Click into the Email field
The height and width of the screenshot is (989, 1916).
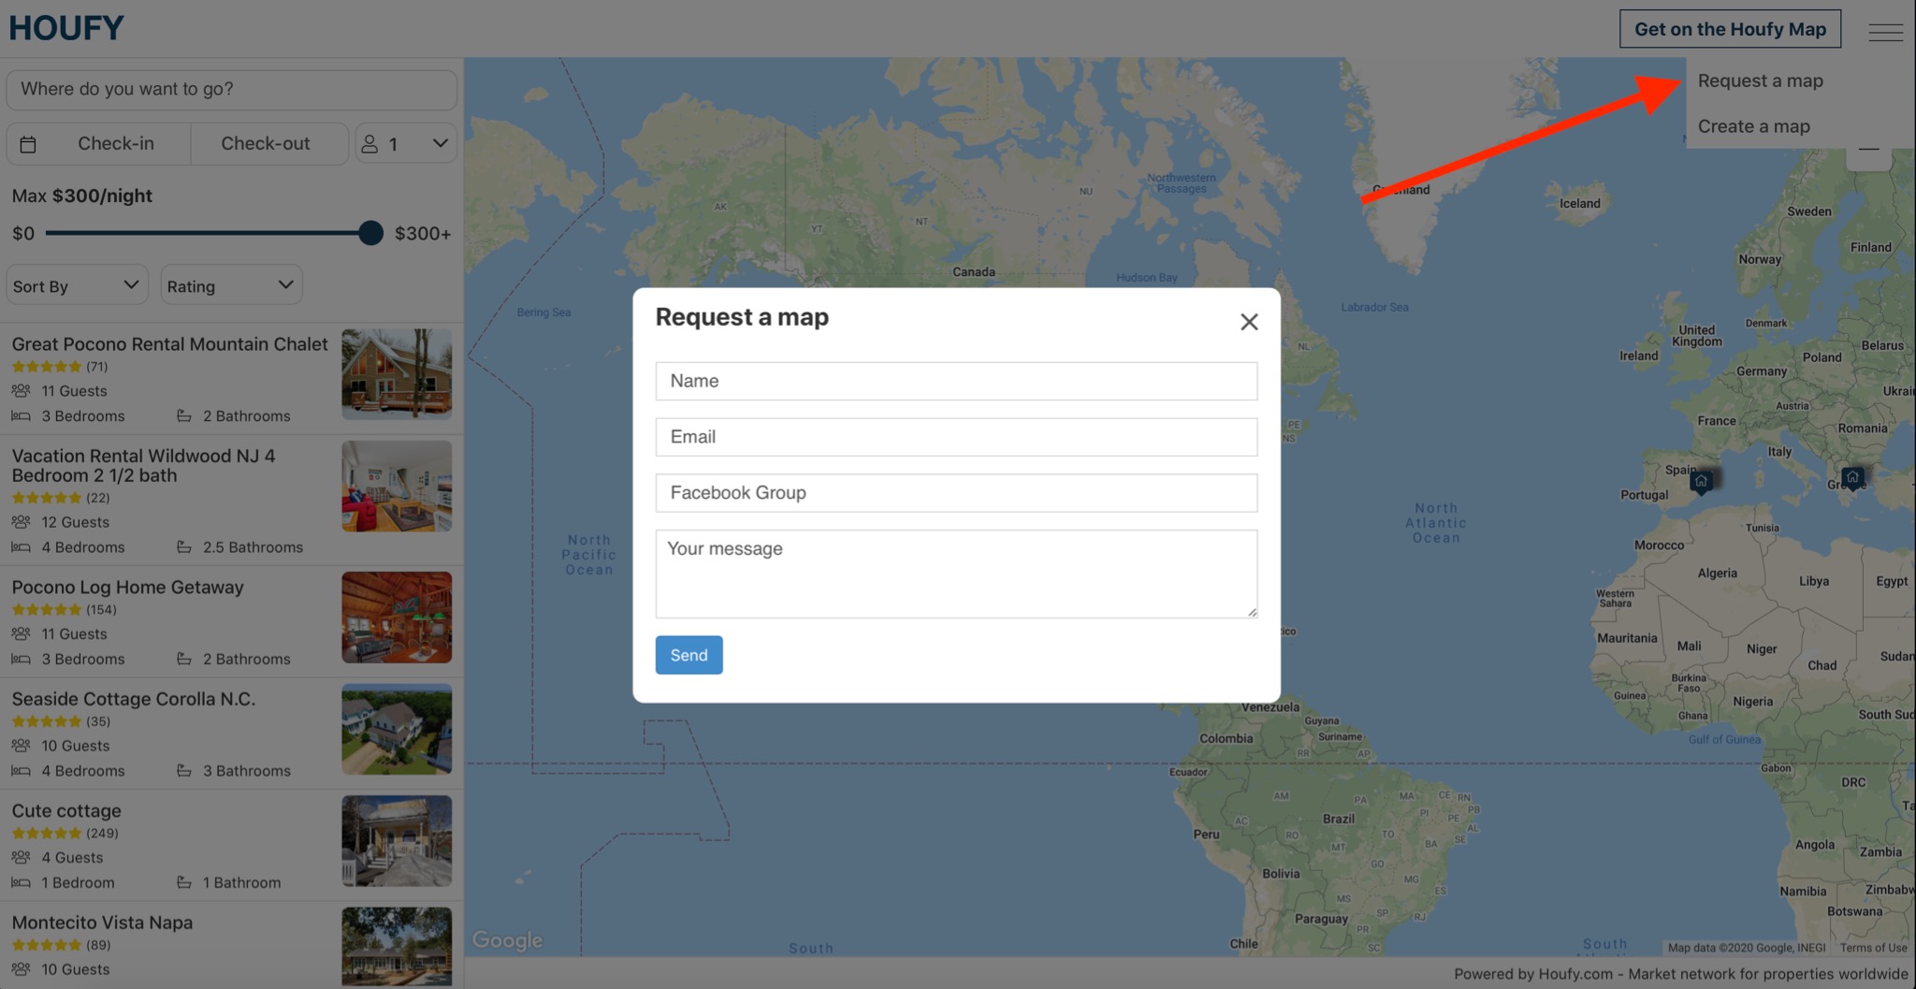click(x=956, y=437)
